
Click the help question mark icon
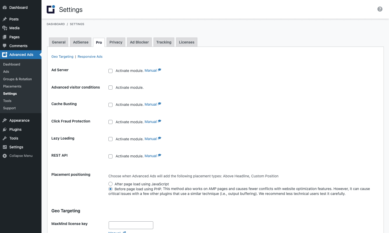[x=380, y=9]
